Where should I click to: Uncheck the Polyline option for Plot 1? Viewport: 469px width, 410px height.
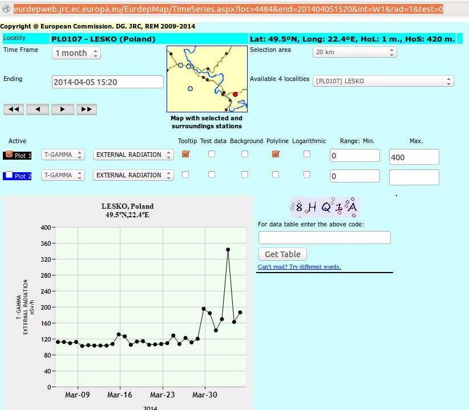tap(276, 154)
